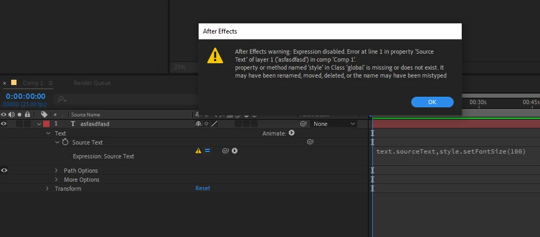Click the red label color of layer 1
The image size is (540, 237).
(46, 124)
